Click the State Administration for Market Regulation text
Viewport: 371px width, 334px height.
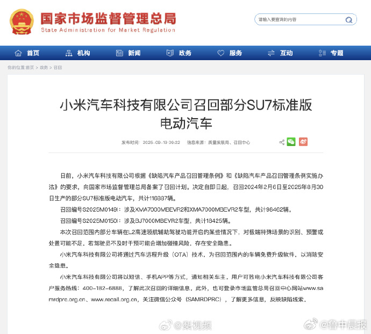[x=108, y=30]
